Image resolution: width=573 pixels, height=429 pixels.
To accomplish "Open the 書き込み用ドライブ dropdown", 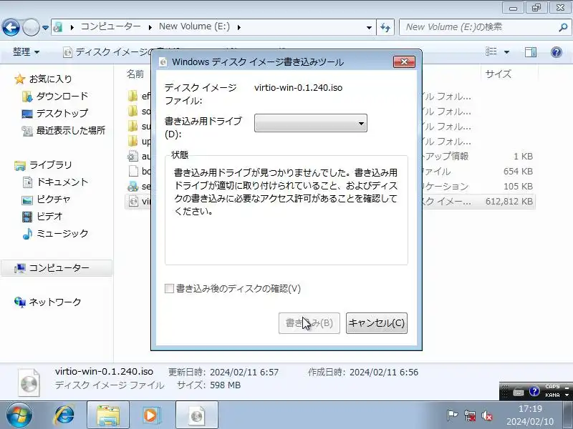I will [311, 123].
